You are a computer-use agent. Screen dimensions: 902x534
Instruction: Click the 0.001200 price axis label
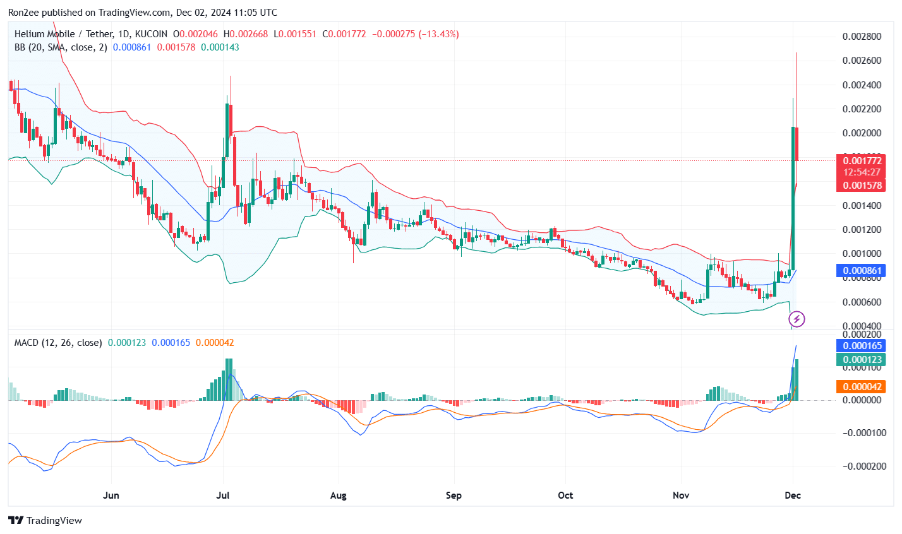point(862,230)
